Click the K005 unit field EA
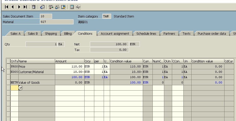 tap(107, 72)
